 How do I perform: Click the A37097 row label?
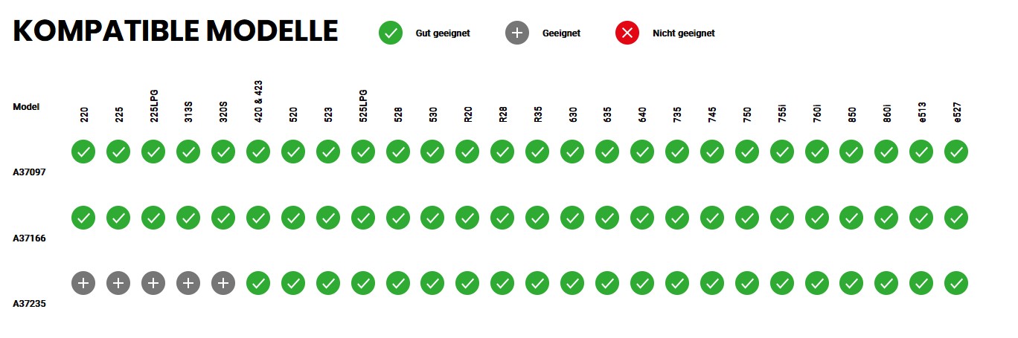30,172
